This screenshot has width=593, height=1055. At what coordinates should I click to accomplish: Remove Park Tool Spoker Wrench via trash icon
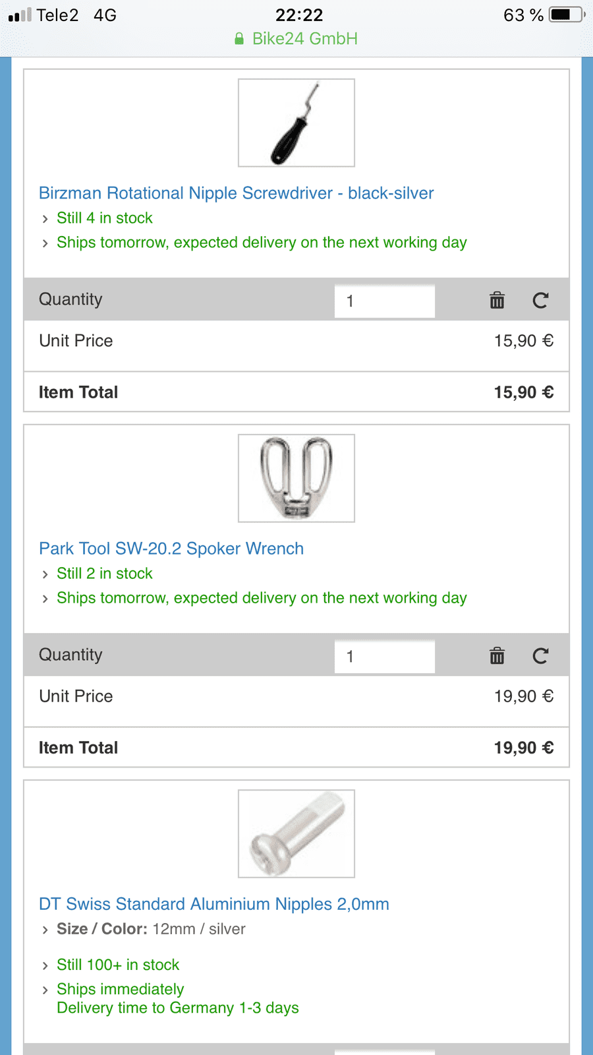tap(497, 656)
